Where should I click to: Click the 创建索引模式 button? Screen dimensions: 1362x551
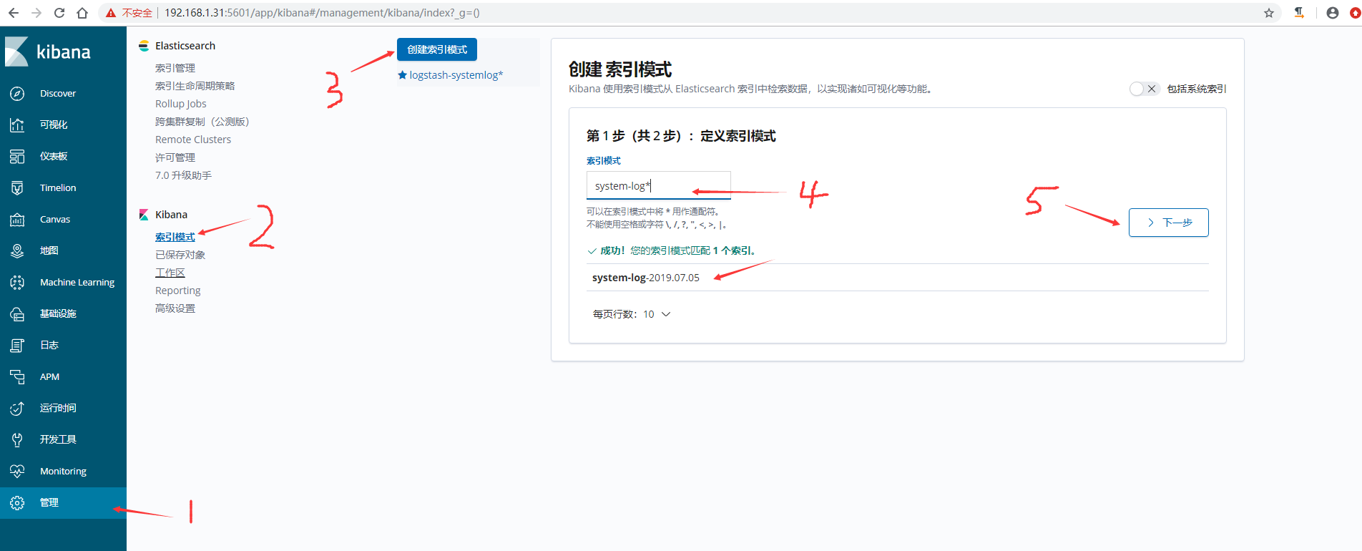pyautogui.click(x=437, y=49)
